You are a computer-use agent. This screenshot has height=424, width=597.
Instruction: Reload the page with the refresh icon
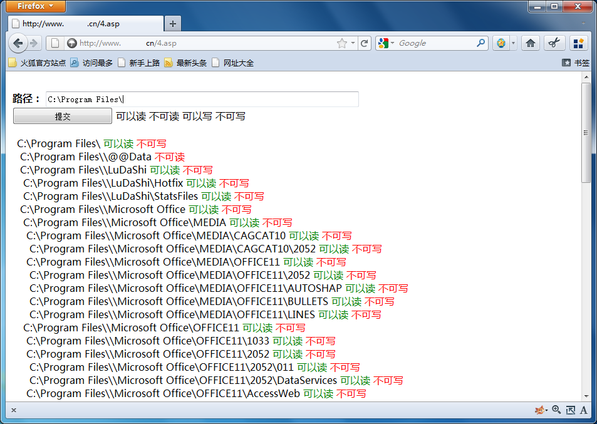click(x=364, y=43)
